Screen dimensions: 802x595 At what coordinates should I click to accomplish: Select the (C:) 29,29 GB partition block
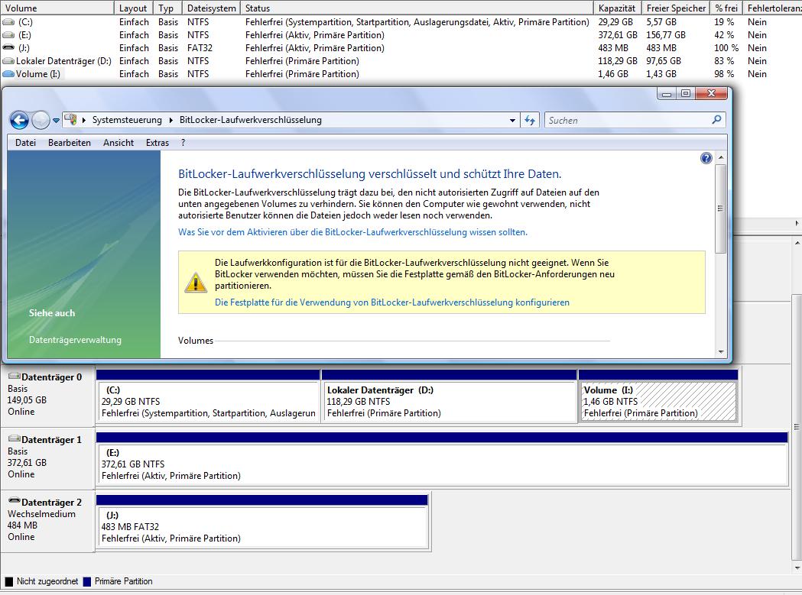pyautogui.click(x=208, y=396)
